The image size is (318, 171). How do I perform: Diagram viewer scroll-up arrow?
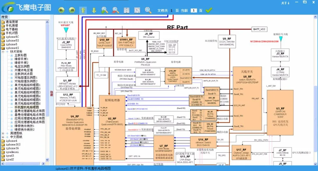click(315, 17)
